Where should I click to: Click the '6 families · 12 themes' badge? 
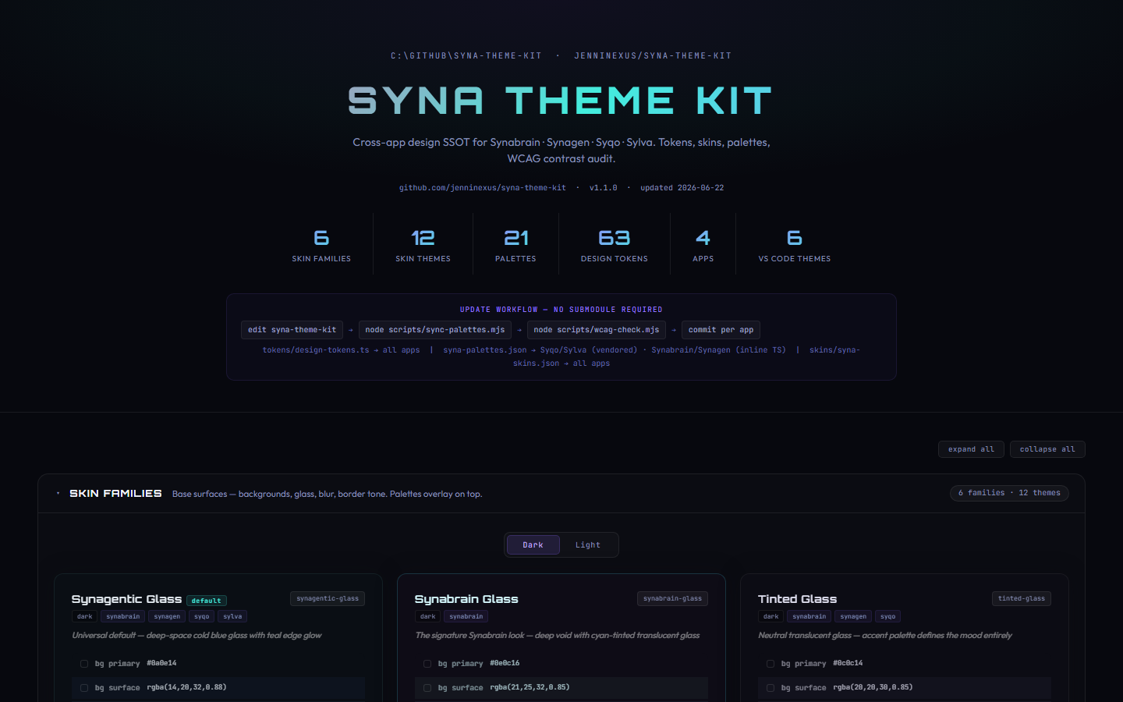point(1009,493)
